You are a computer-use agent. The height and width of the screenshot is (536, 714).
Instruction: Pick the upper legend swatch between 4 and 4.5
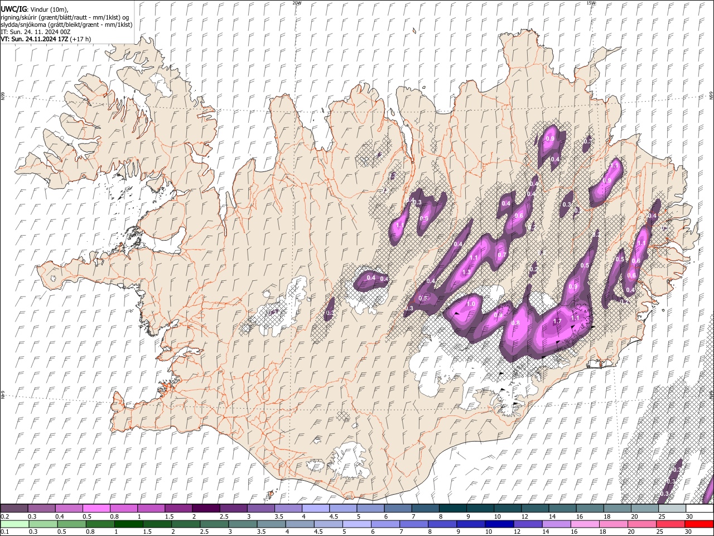coord(316,508)
